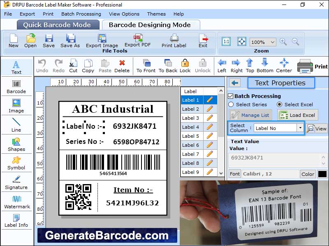Select the Image tool in sidebar
This screenshot has width=329, height=246.
[x=16, y=106]
